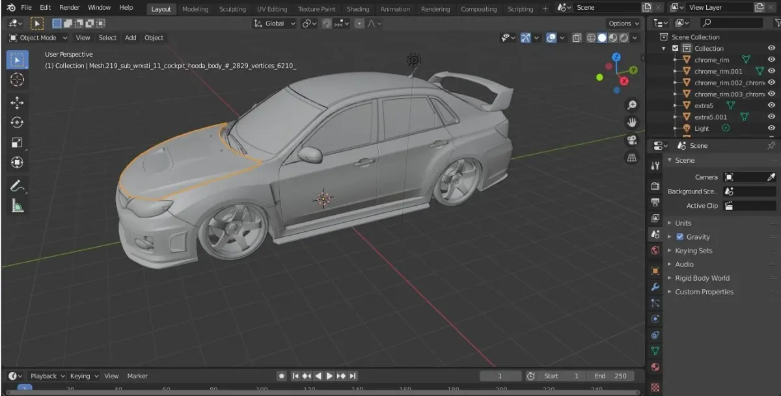Expand the Audio panel

pos(684,264)
